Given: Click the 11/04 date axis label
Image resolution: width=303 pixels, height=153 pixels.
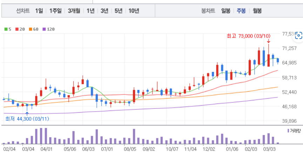Looking at the screenshot, I should coord(190,149).
